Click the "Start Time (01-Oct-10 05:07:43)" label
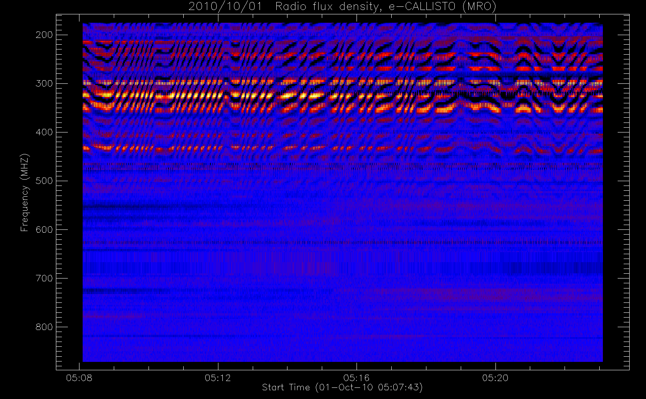 [x=342, y=387]
